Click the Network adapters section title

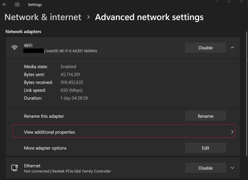(23, 31)
